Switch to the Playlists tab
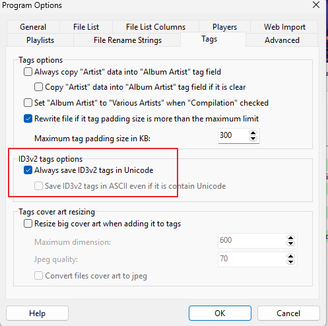Screen dimensions: 328x326 tap(40, 40)
